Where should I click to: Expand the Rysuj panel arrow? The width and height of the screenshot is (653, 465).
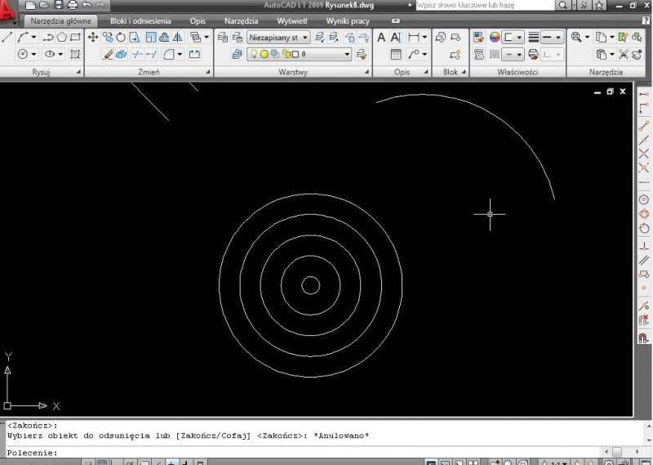pos(78,73)
